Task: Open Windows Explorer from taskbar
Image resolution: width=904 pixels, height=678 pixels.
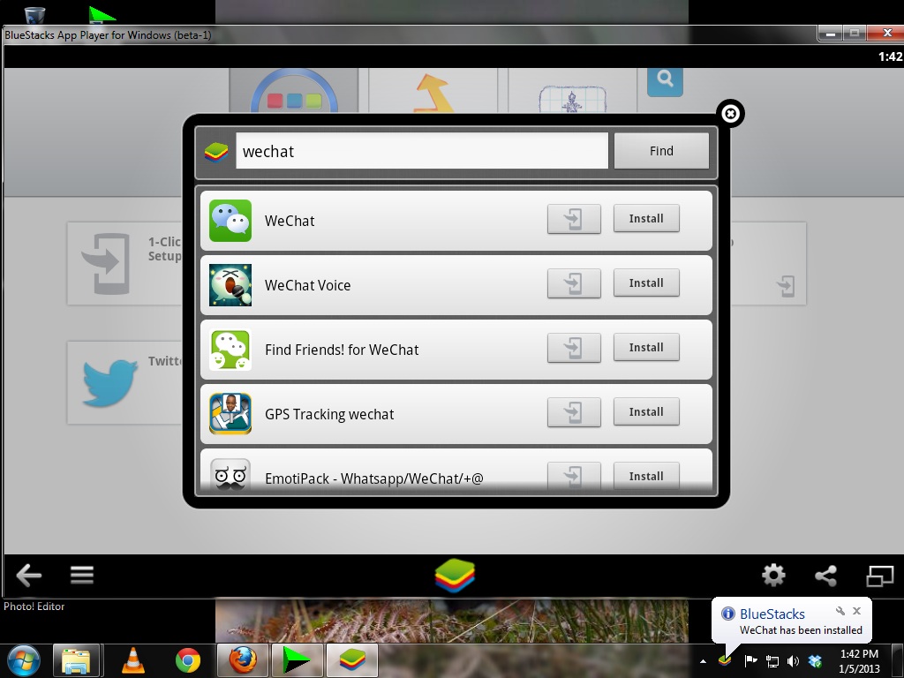Action: pos(76,660)
